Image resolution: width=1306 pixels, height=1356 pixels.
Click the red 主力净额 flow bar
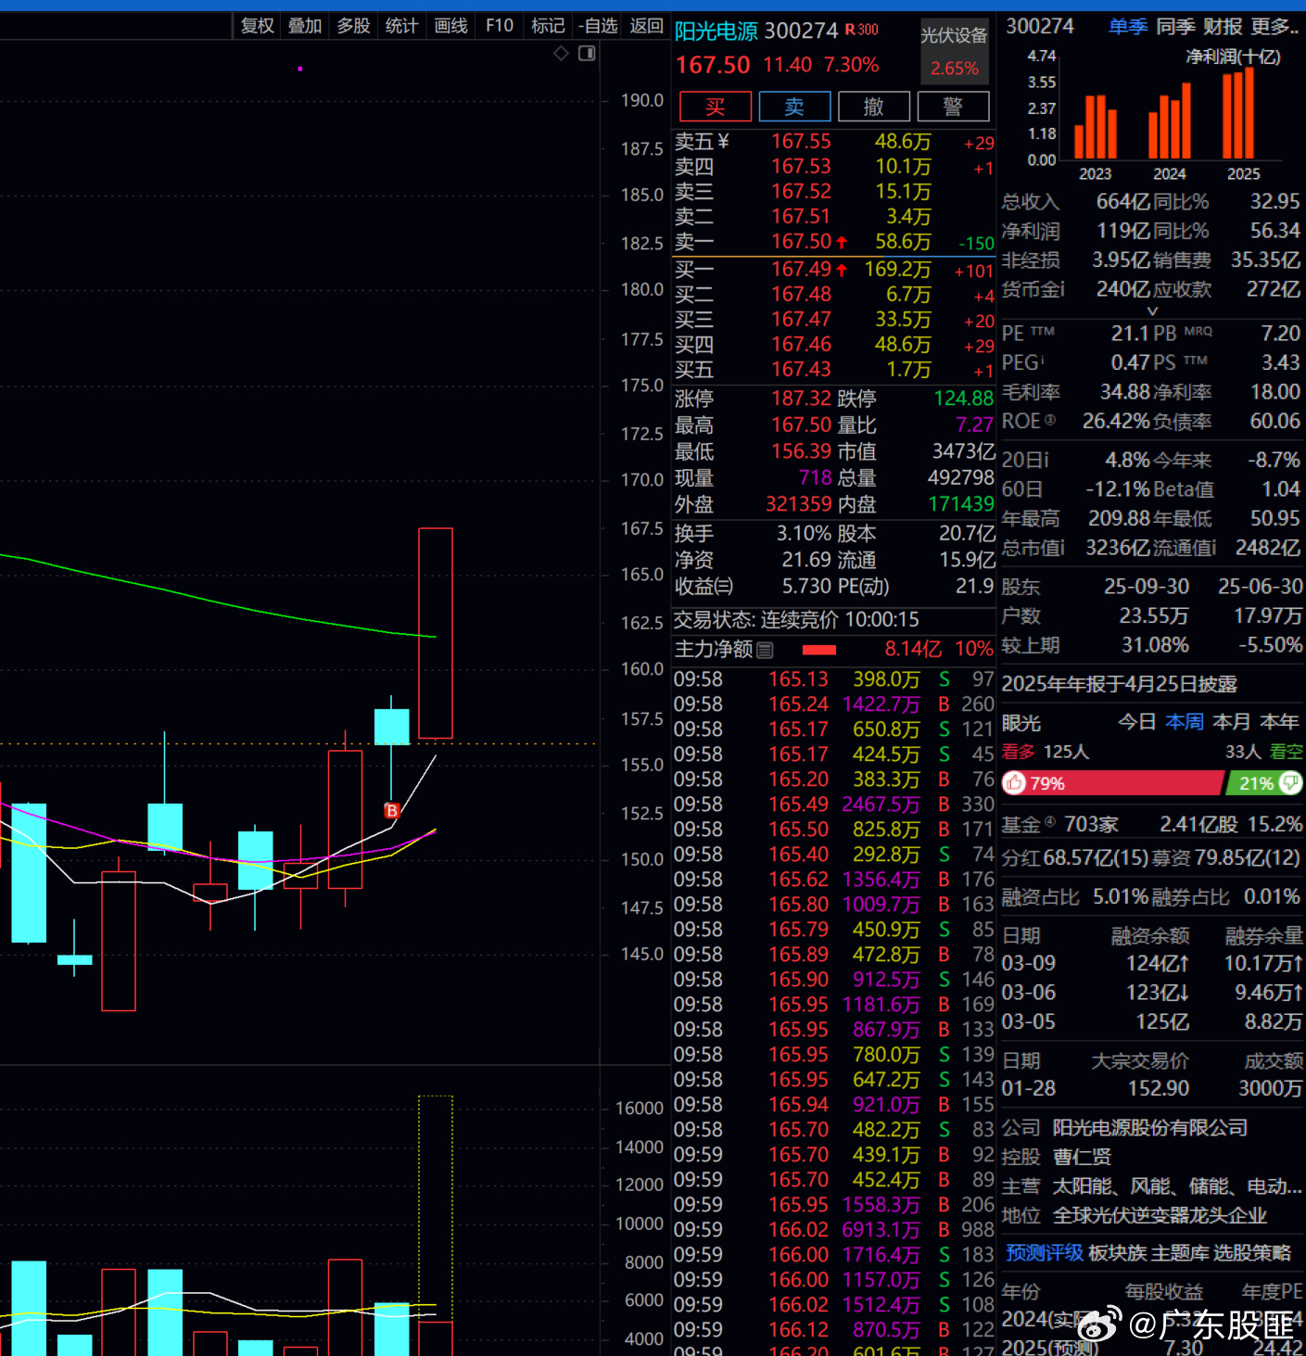point(819,651)
